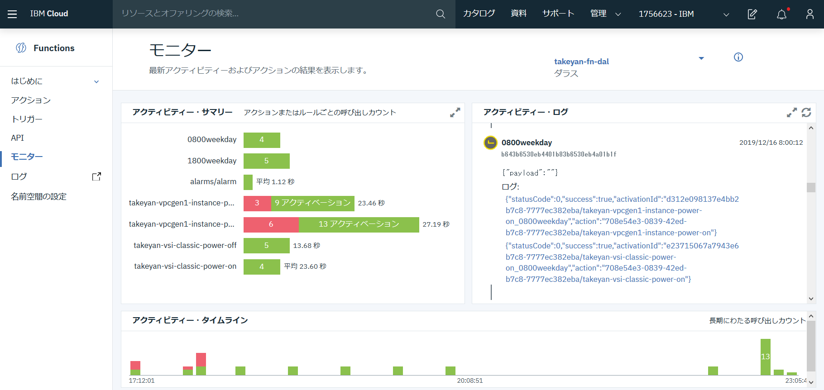Click the {"payload":""} text in log
This screenshot has width=824, height=390.
pos(530,173)
